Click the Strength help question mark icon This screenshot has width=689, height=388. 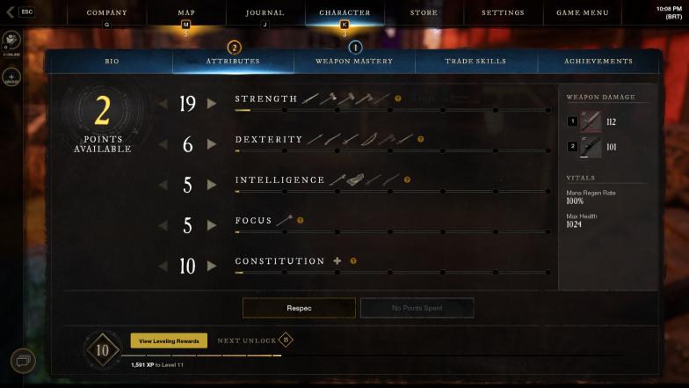pos(397,99)
